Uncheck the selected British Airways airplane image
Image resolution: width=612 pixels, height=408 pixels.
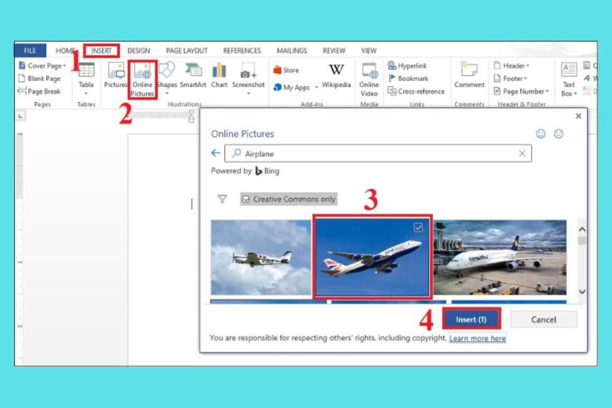(x=418, y=228)
